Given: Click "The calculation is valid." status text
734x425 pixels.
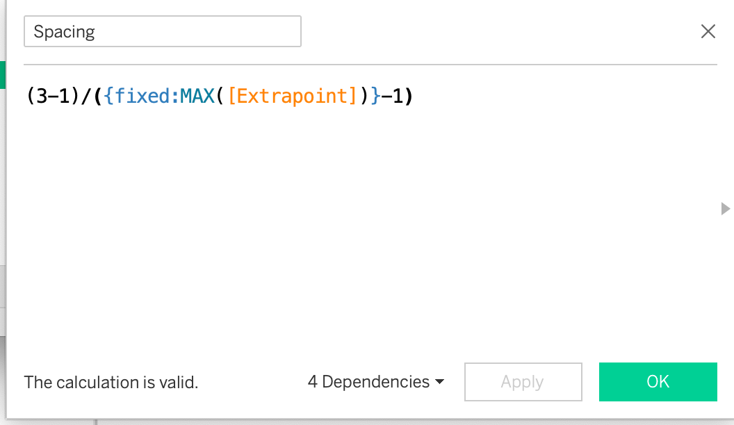Looking at the screenshot, I should [x=111, y=382].
